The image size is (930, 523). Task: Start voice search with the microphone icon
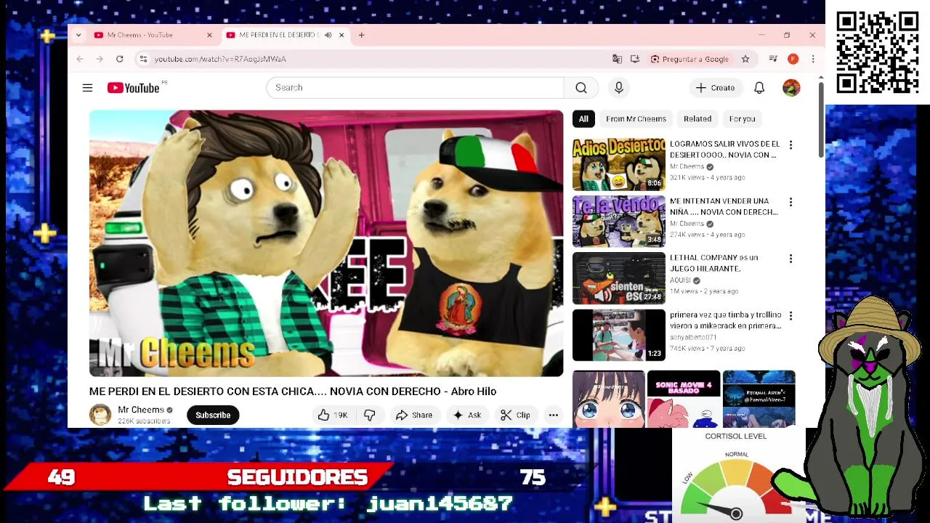[x=619, y=88]
